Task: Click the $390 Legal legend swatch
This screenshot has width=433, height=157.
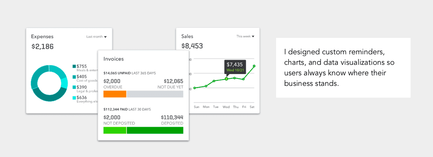Action: click(74, 87)
